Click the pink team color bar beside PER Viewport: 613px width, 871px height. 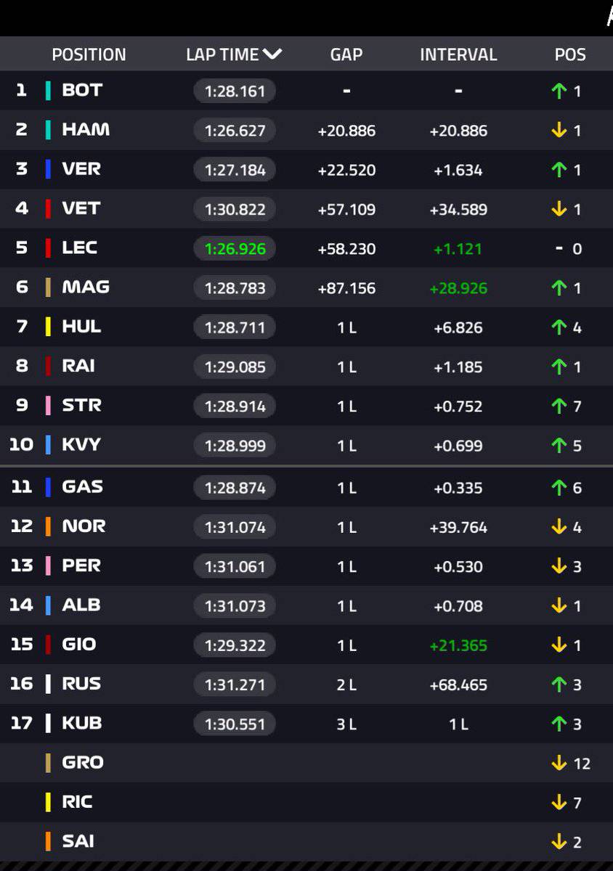coord(48,565)
